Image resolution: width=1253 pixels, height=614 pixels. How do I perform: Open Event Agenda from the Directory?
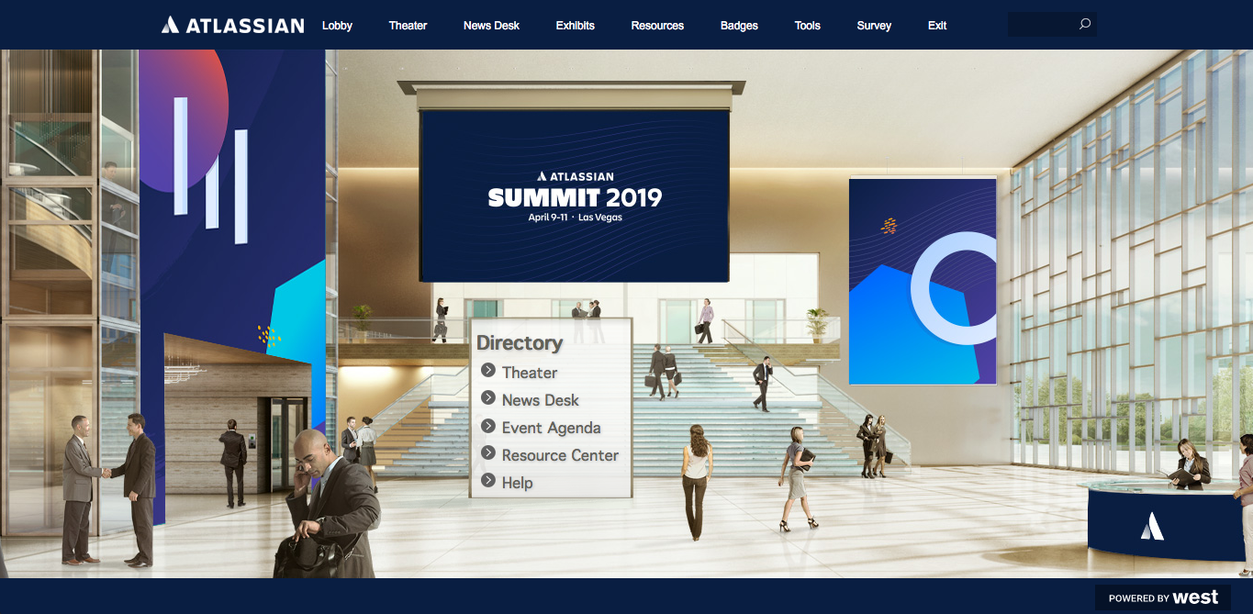tap(552, 428)
